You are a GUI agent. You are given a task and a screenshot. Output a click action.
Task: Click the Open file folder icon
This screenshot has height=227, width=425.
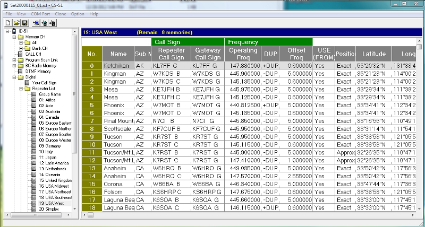click(16, 23)
